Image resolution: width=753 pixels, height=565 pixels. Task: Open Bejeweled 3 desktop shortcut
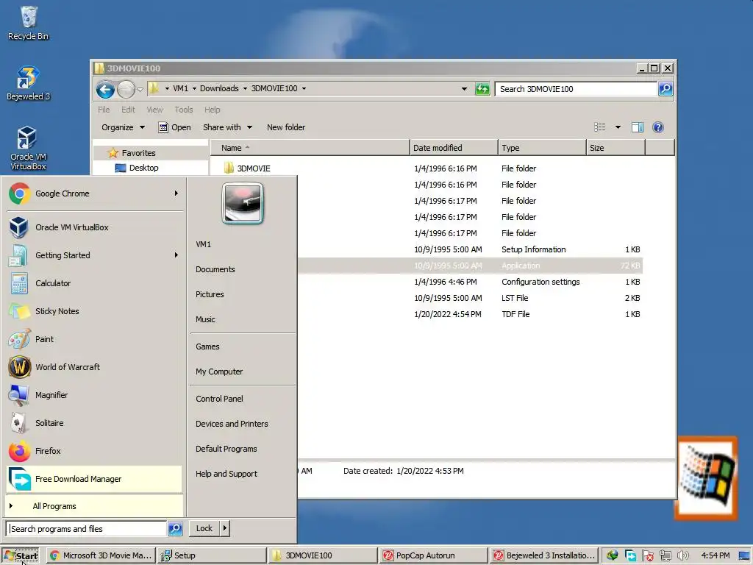pyautogui.click(x=29, y=83)
